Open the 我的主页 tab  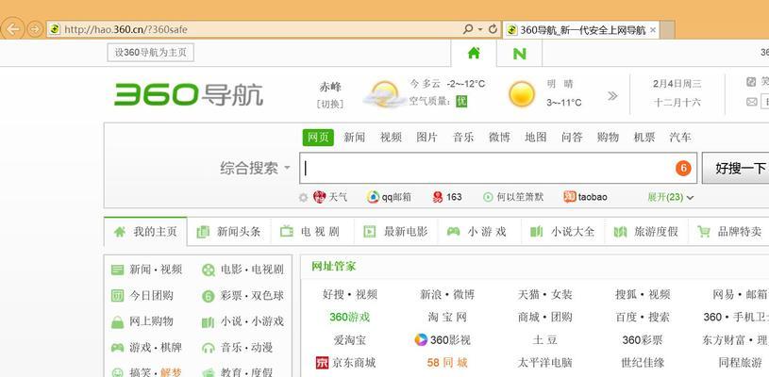tap(145, 232)
